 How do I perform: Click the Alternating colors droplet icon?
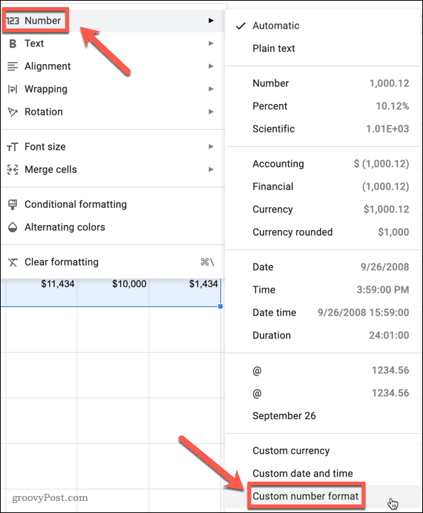tap(13, 227)
